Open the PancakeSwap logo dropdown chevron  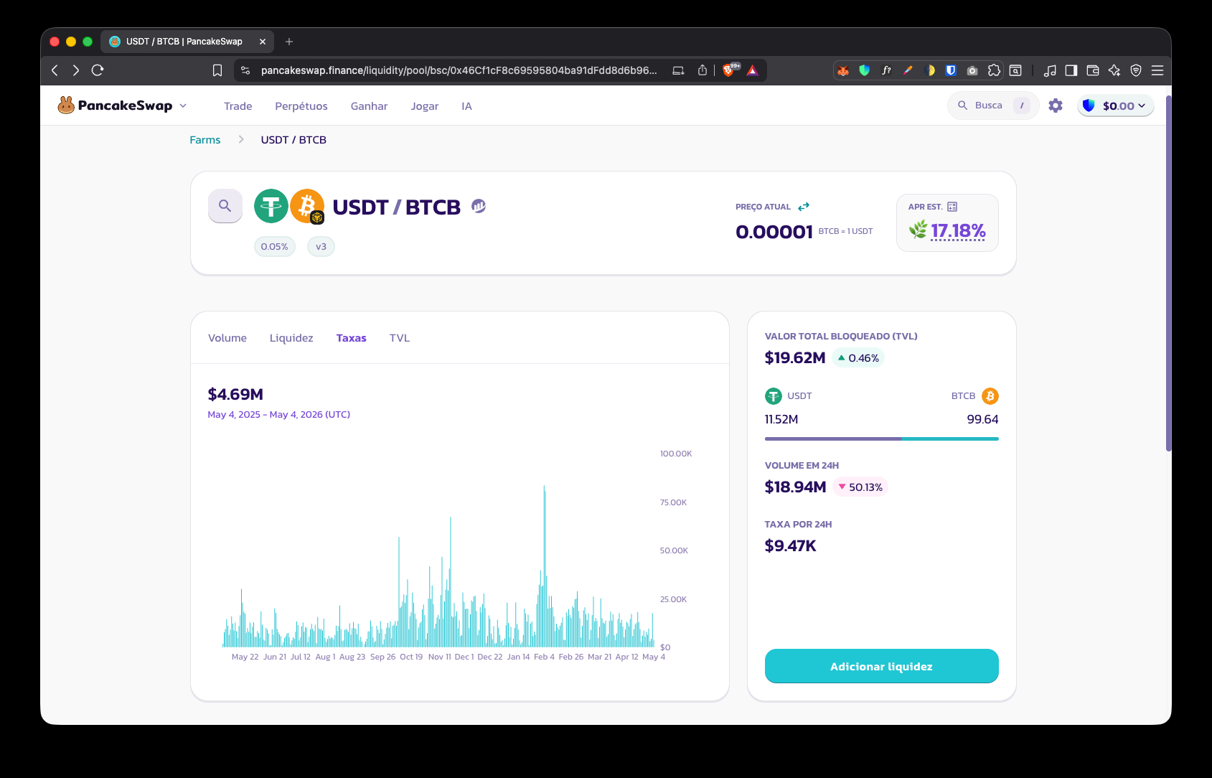[183, 106]
